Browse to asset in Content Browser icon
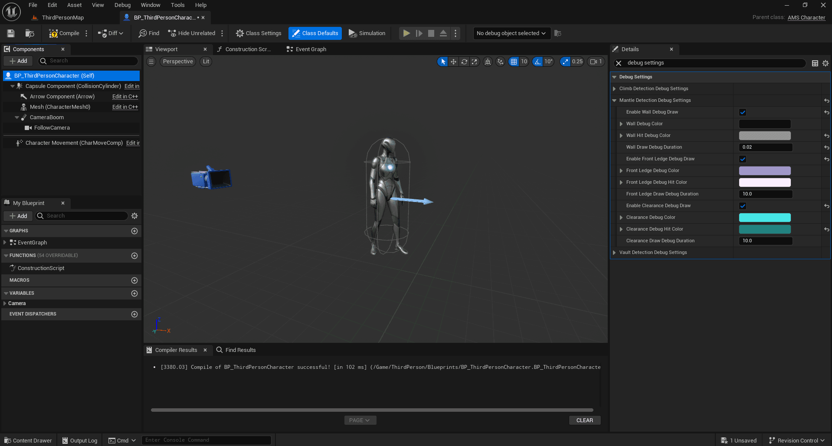Screen dimensions: 832x446 (29, 33)
